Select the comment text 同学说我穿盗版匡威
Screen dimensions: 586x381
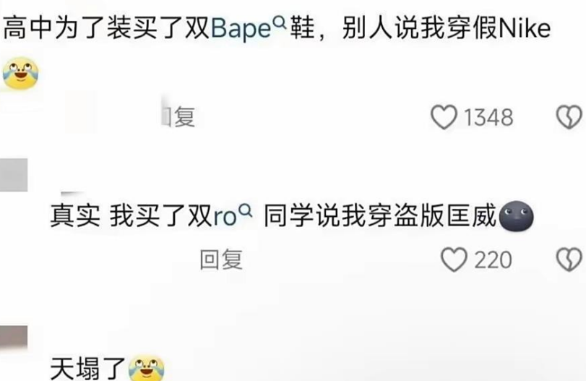pyautogui.click(x=380, y=215)
